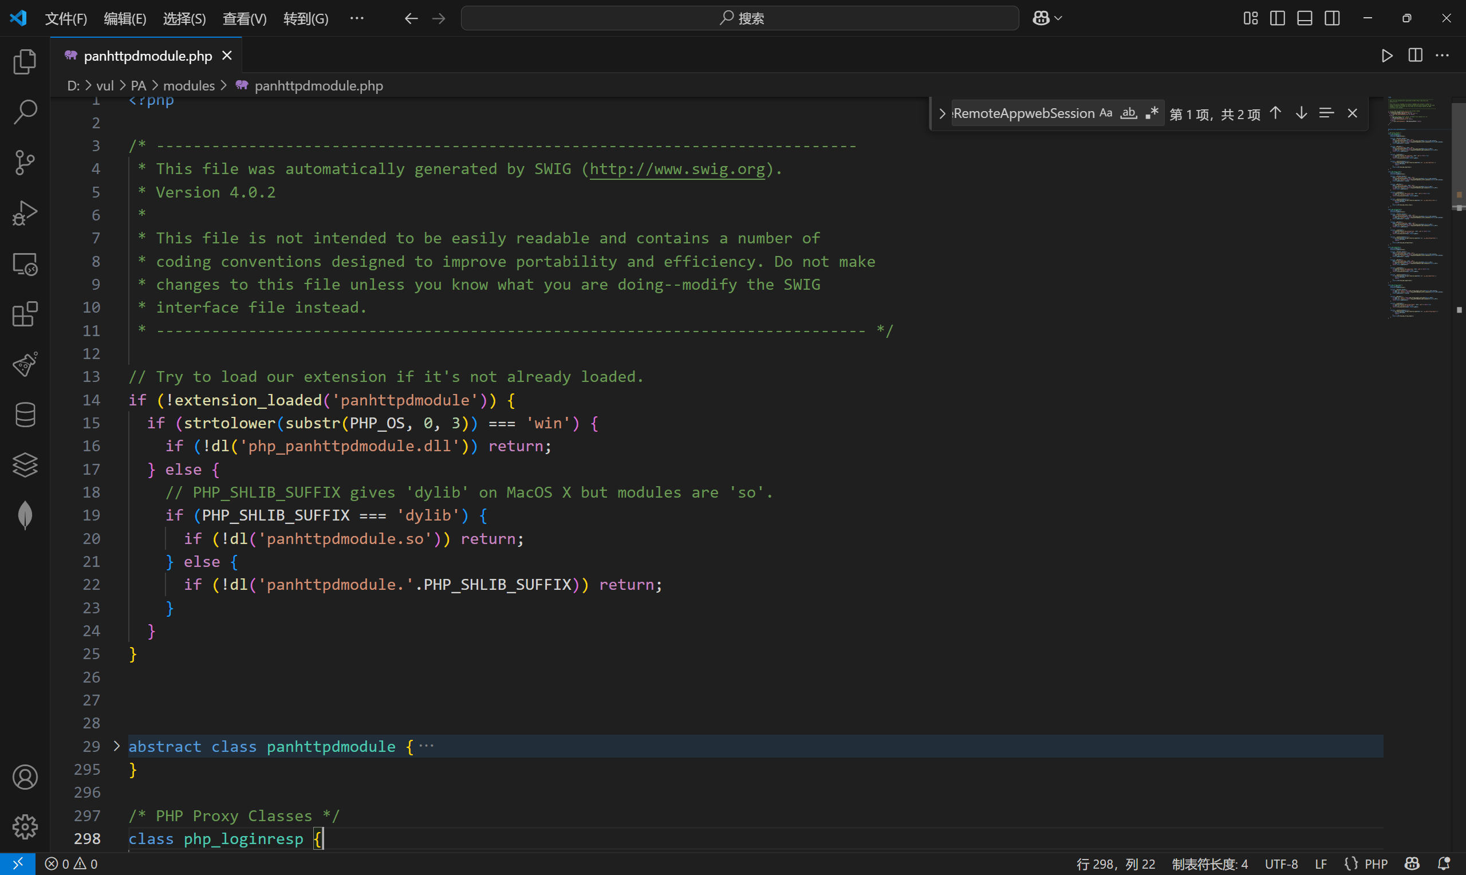The height and width of the screenshot is (875, 1466).
Task: Toggle the primary side bar visibility
Action: click(1278, 18)
